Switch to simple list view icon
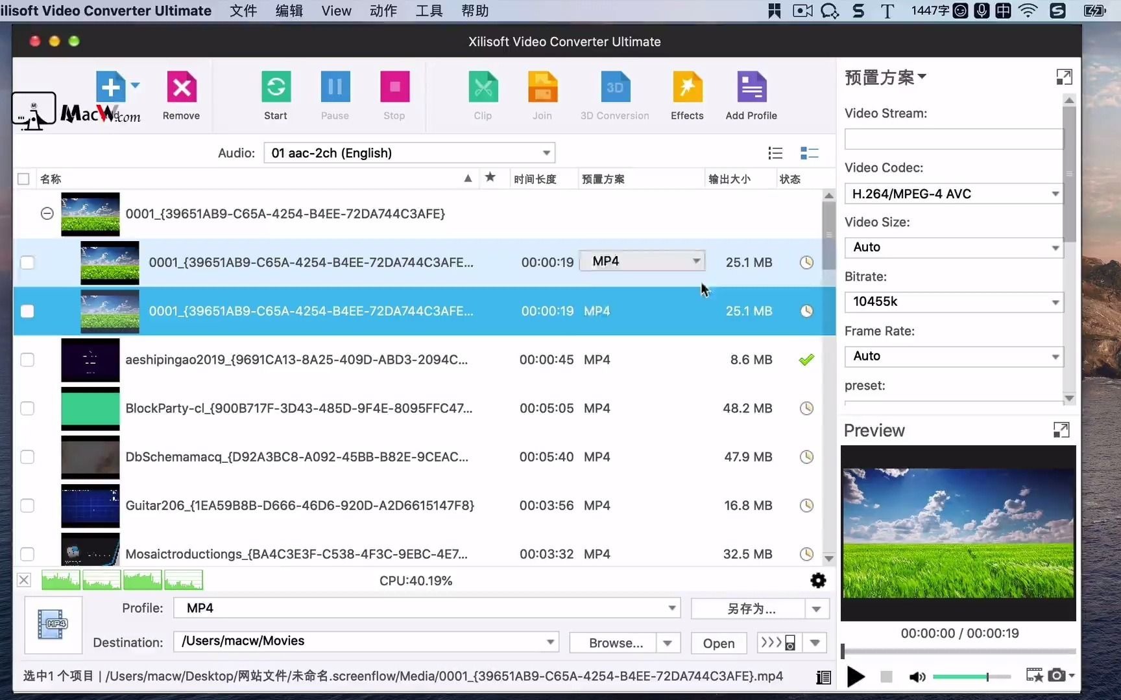This screenshot has height=700, width=1121. (x=775, y=153)
